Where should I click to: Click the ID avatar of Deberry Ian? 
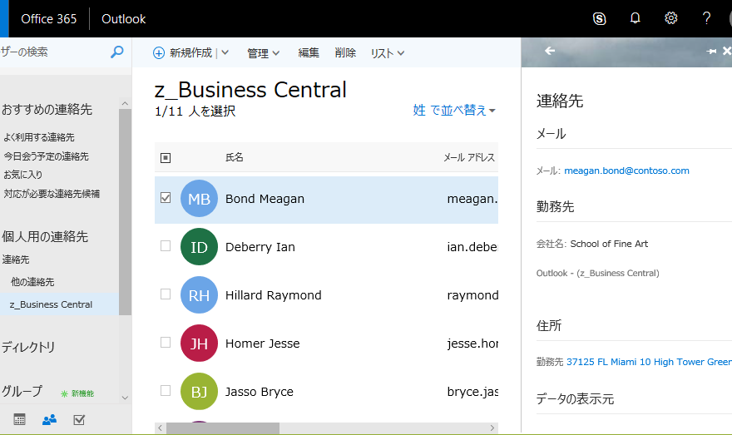click(199, 246)
